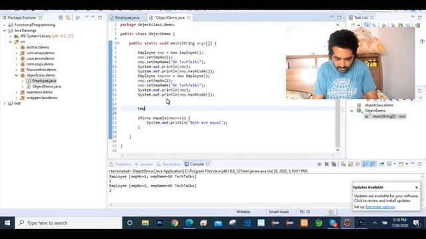The width and height of the screenshot is (426, 239).
Task: Toggle show console on standard out change
Action: pyautogui.click(x=365, y=164)
